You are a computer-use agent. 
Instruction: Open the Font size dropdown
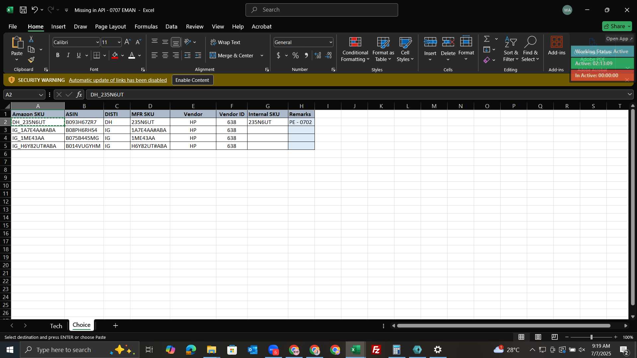click(x=119, y=42)
